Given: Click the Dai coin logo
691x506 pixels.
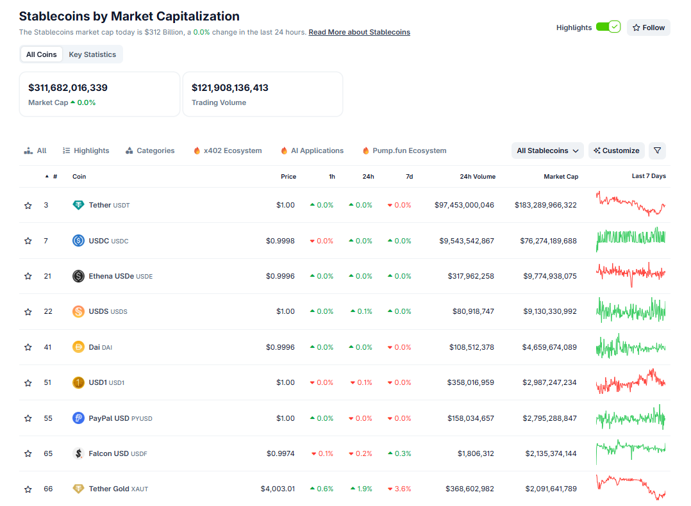Looking at the screenshot, I should click(78, 347).
